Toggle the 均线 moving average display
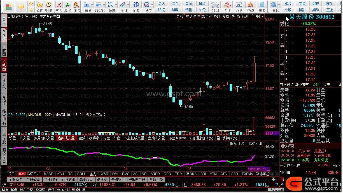343x193 pixels. tap(217, 16)
